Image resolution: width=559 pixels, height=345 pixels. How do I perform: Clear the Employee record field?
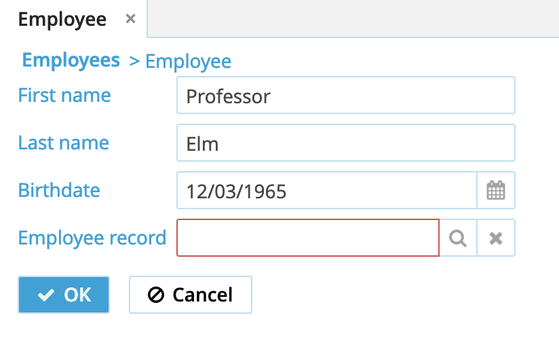496,238
